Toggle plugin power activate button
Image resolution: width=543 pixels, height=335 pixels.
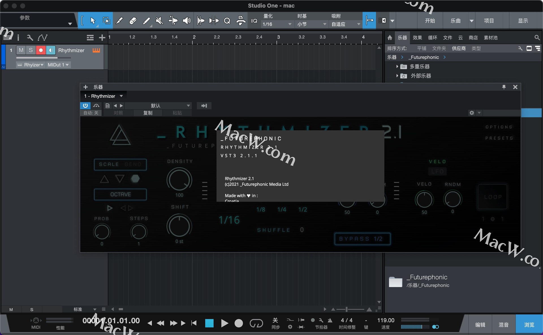(85, 106)
